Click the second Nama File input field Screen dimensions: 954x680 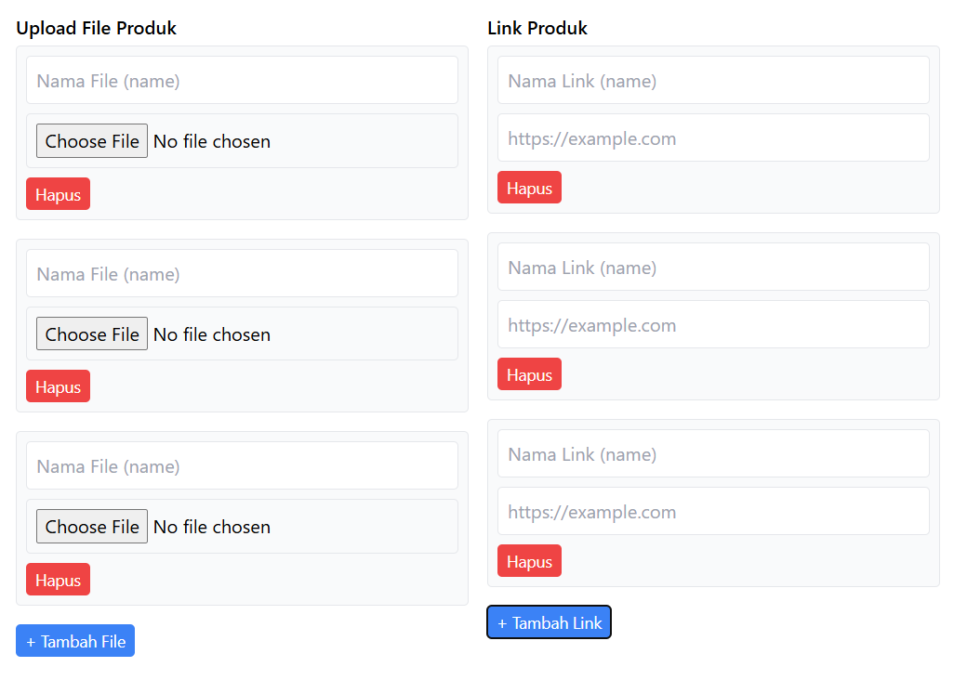pyautogui.click(x=242, y=273)
